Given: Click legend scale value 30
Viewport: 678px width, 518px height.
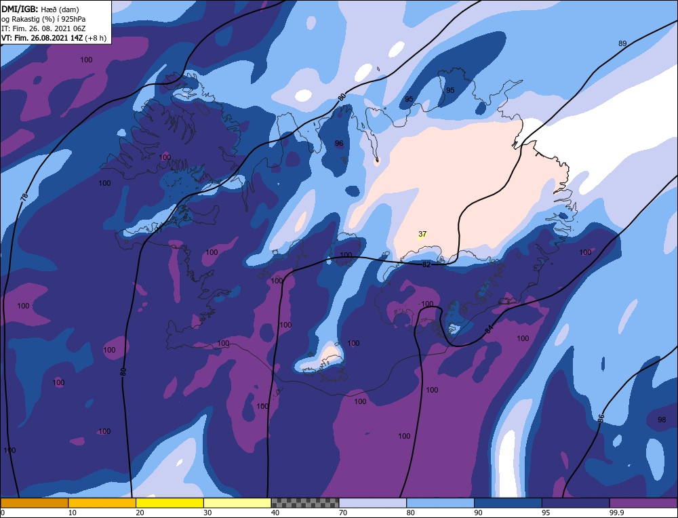Looking at the screenshot, I should tap(207, 513).
